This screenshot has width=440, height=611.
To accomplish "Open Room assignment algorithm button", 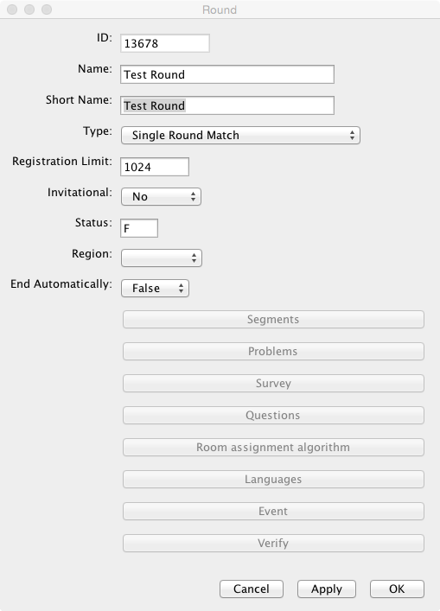I will (273, 448).
